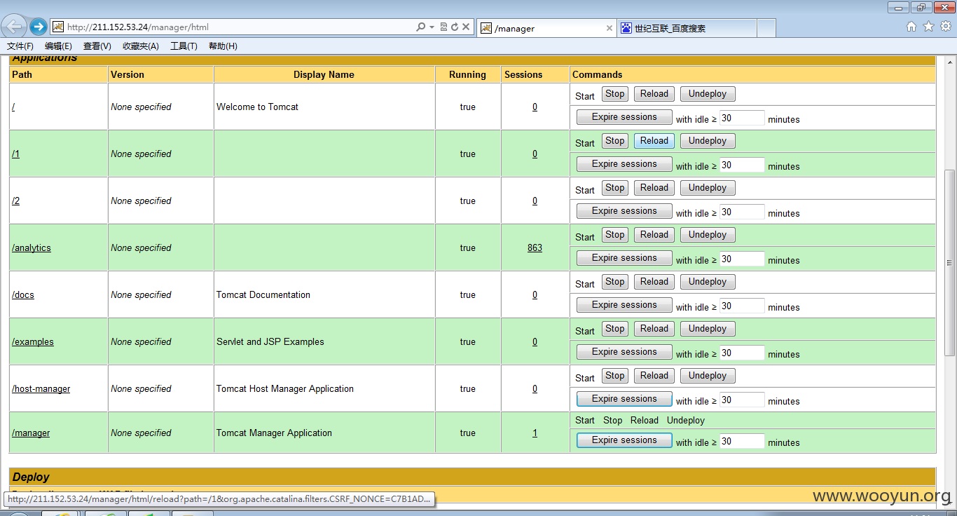Undeploy the /examples application
The height and width of the screenshot is (516, 957).
point(708,329)
